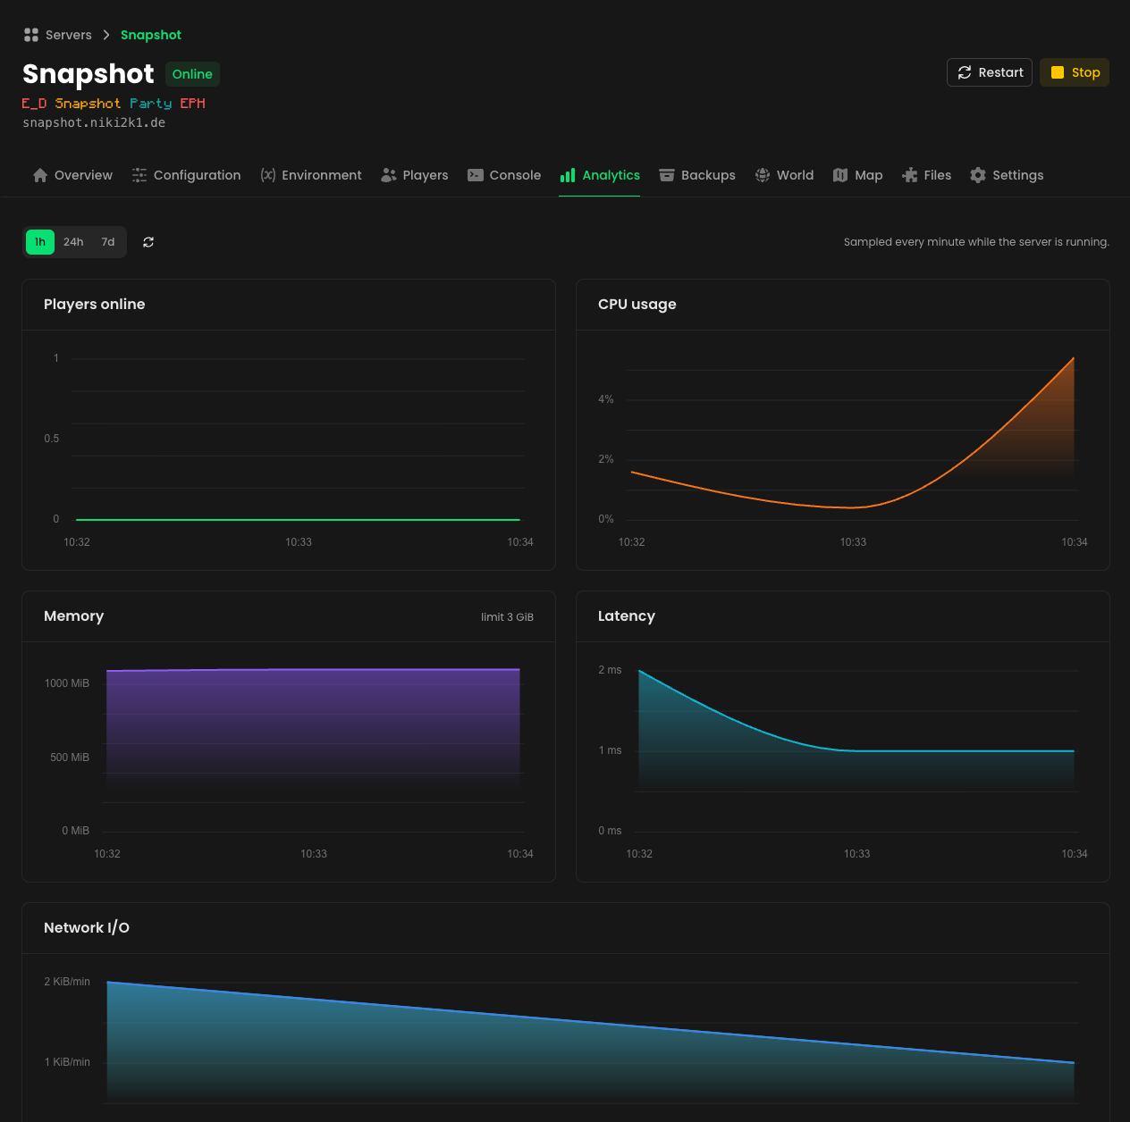Viewport: 1130px width, 1122px height.
Task: Click the Memory chart title
Action: [x=74, y=616]
